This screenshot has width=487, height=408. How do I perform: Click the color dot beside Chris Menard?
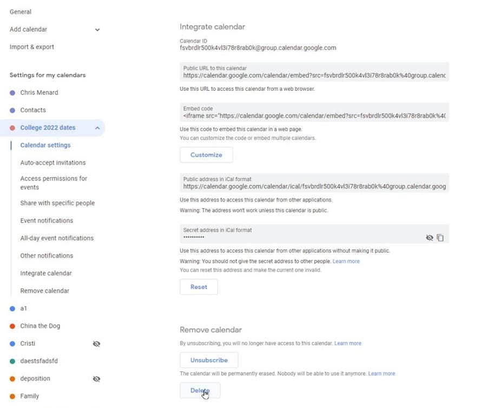click(11, 92)
